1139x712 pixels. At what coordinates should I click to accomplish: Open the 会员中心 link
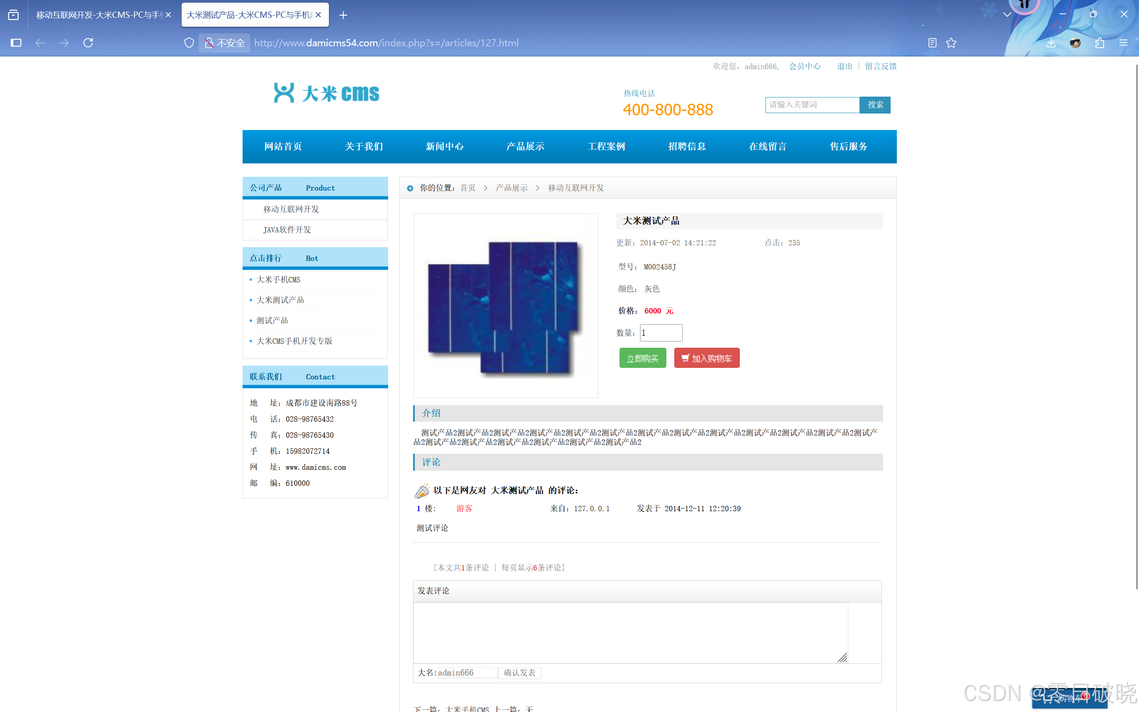coord(804,66)
